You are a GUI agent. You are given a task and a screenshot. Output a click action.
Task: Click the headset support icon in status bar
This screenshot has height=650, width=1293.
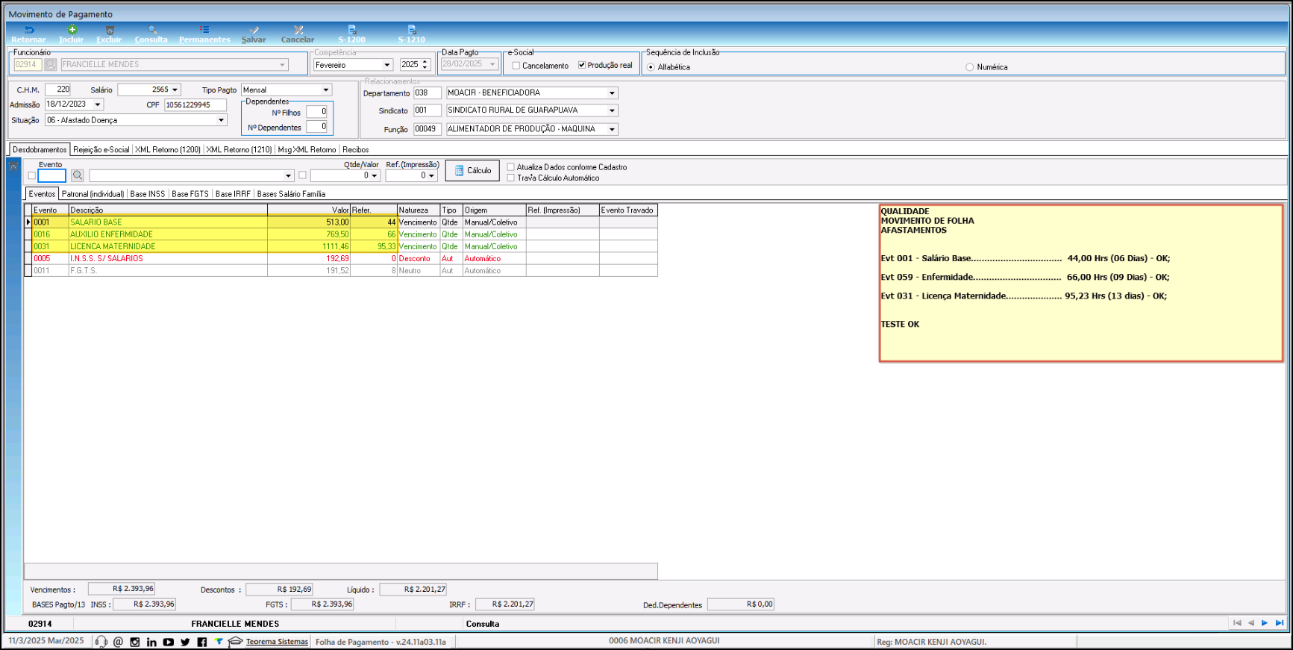coord(101,642)
